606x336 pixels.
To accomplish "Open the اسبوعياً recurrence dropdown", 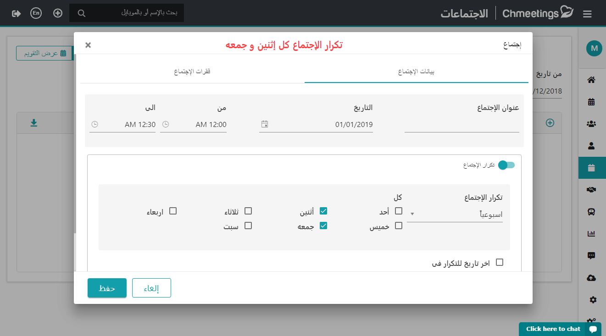I will 455,214.
